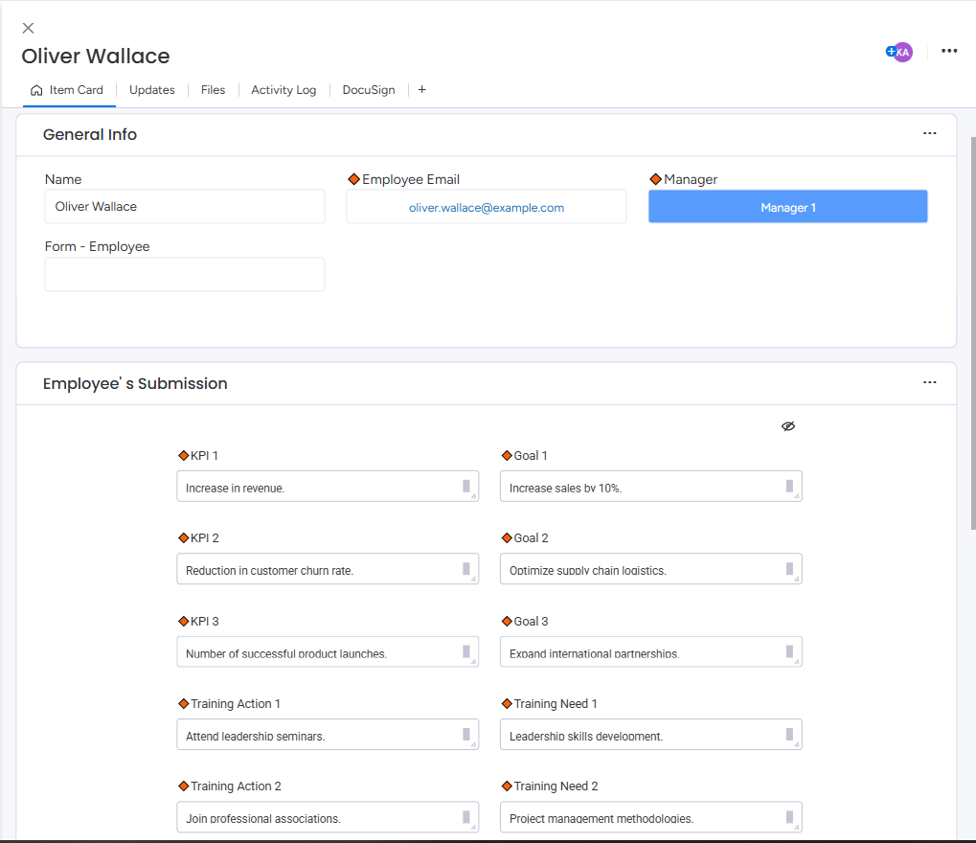Click the Goal 3 field's grey handle icon
The width and height of the screenshot is (976, 843).
pos(789,651)
